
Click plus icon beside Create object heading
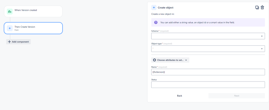click(154, 8)
